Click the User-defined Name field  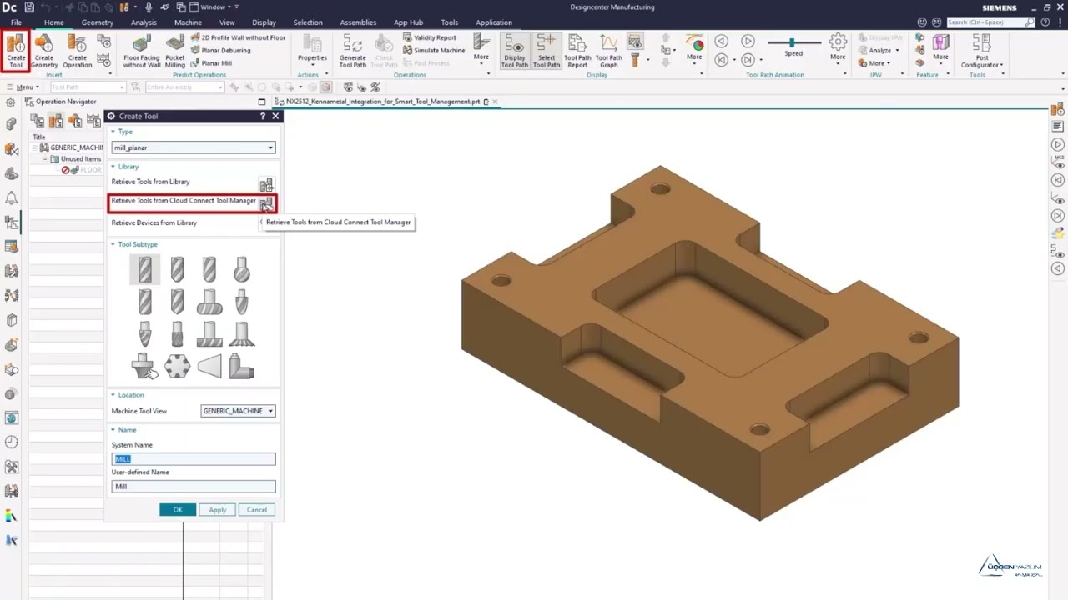(x=194, y=487)
